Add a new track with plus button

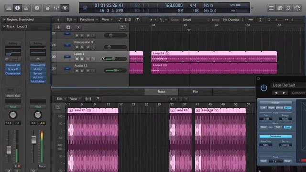coord(58,27)
